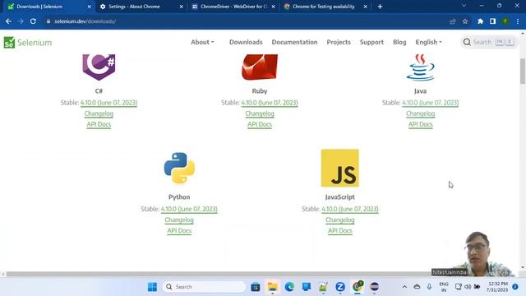Open the Ruby stable 4.10.0 link

(270, 103)
